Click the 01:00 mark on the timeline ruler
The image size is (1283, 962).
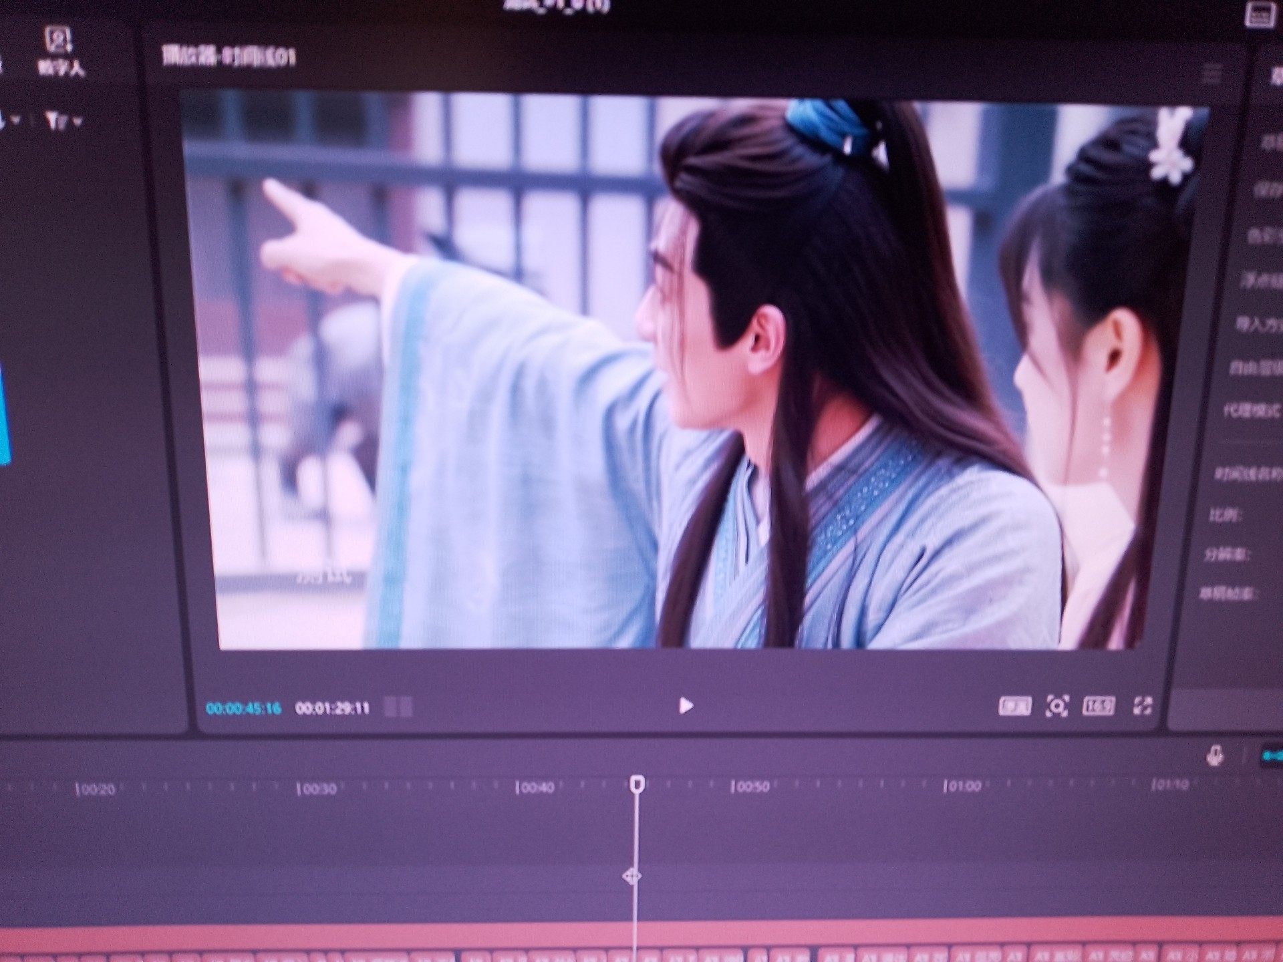963,786
